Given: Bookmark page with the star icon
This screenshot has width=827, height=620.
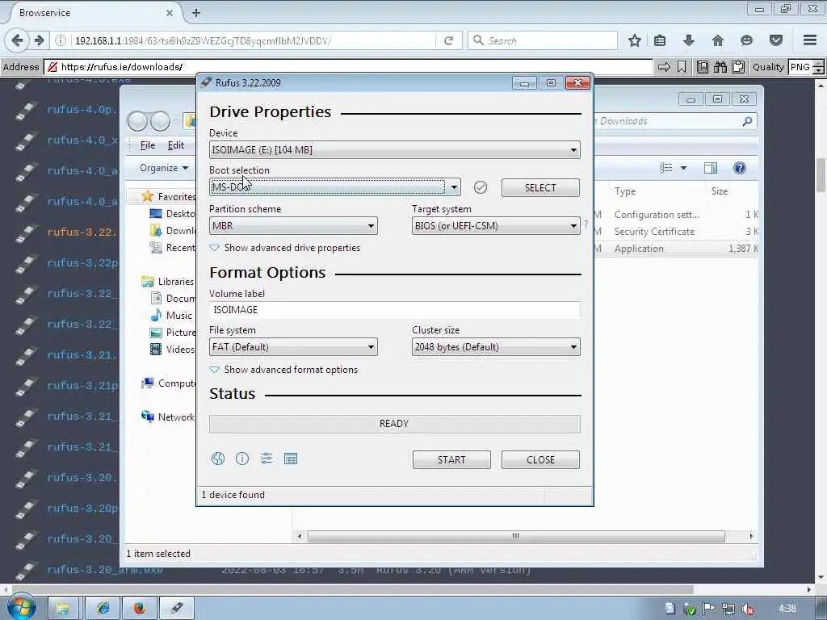Looking at the screenshot, I should pos(635,40).
